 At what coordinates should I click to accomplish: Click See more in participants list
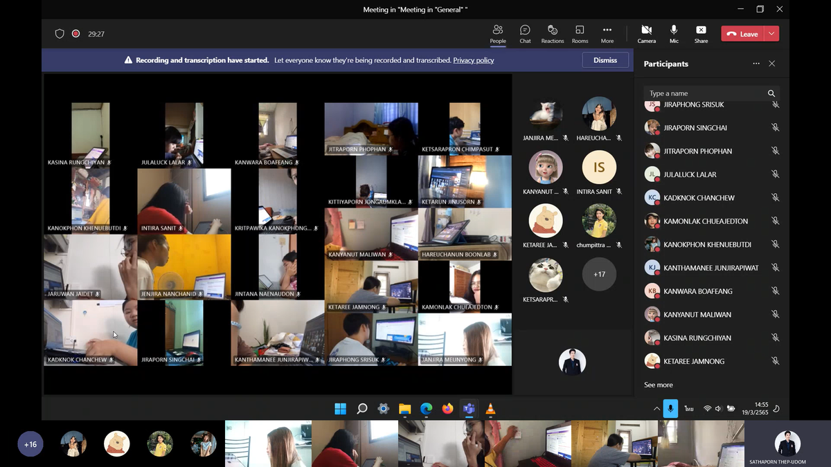pos(658,385)
